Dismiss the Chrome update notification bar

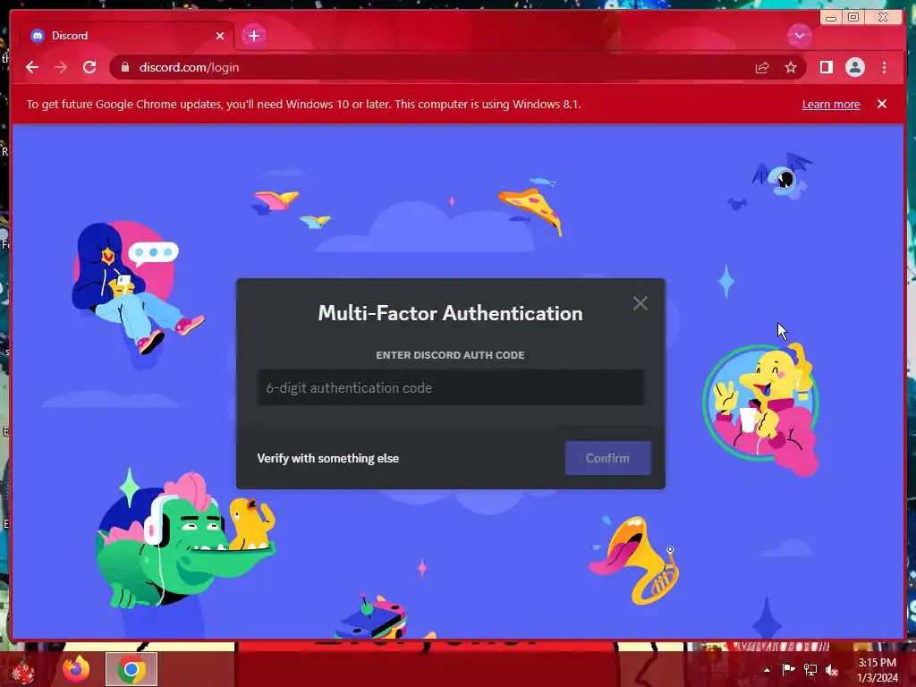[881, 104]
